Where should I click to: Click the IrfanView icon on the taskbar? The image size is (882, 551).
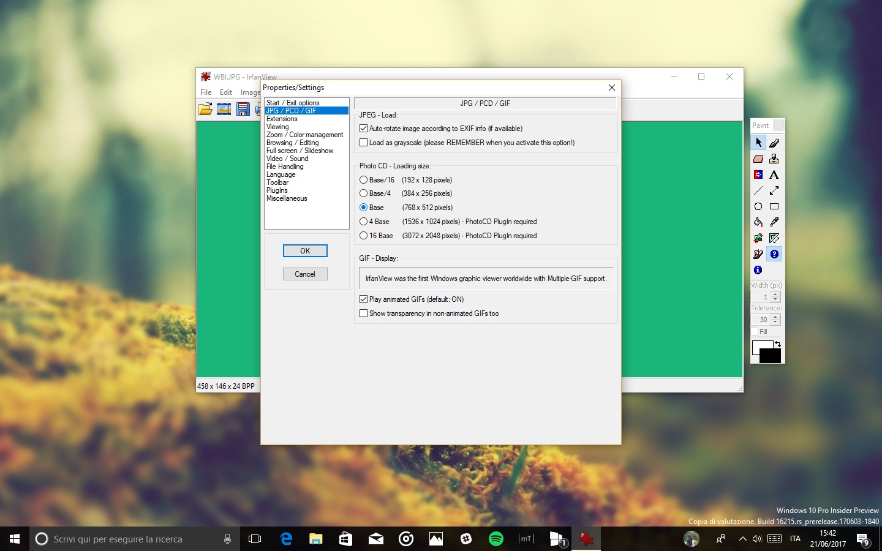pos(586,539)
